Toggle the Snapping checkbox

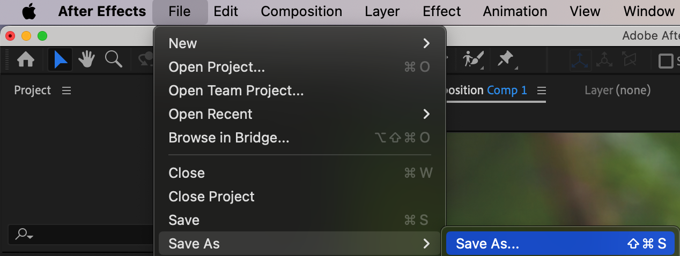666,61
